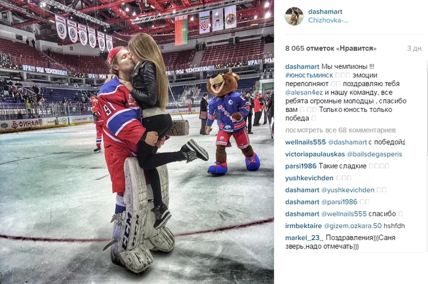Open wellnails555 commenter profile
The height and width of the screenshot is (284, 428).
coord(305,142)
